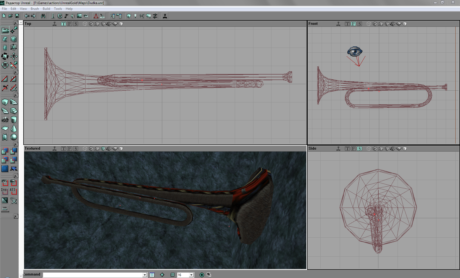Add a Mover brush
The width and height of the screenshot is (460, 278).
(x=14, y=168)
